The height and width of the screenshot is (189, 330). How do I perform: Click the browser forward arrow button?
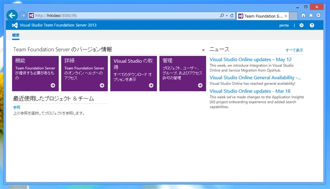click(x=22, y=16)
